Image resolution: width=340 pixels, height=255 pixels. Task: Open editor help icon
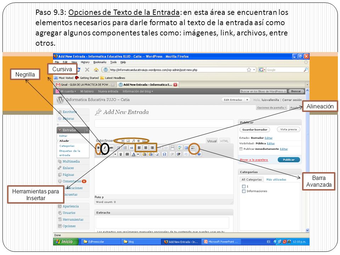[x=199, y=154]
